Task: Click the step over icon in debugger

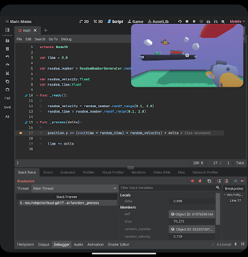Action: [x=226, y=181]
